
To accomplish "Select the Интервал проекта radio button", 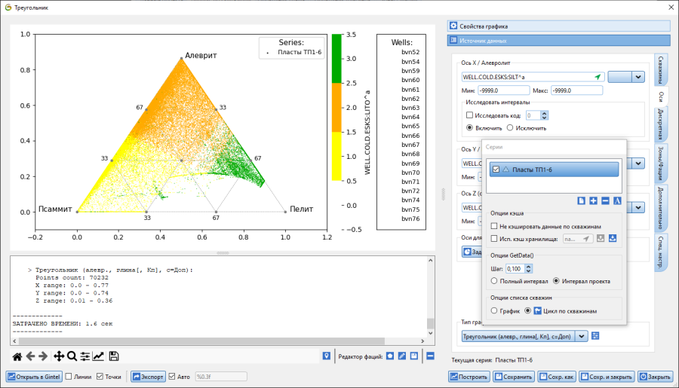I will [x=556, y=281].
